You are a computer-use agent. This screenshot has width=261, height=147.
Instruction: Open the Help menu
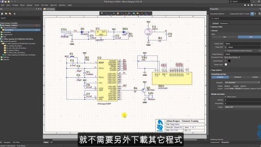pos(70,5)
